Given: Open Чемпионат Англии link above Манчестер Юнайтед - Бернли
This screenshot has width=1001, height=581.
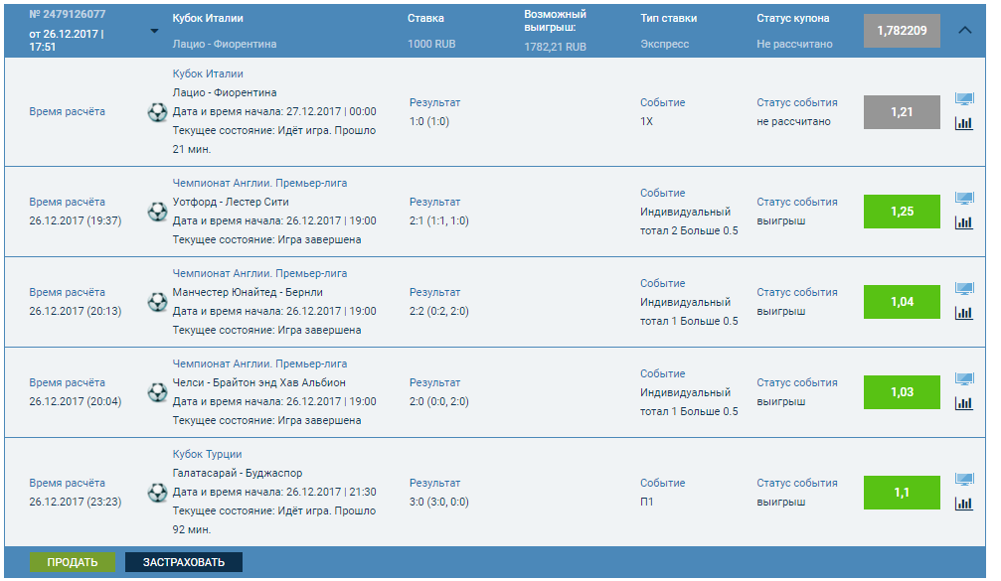Looking at the screenshot, I should pyautogui.click(x=259, y=273).
